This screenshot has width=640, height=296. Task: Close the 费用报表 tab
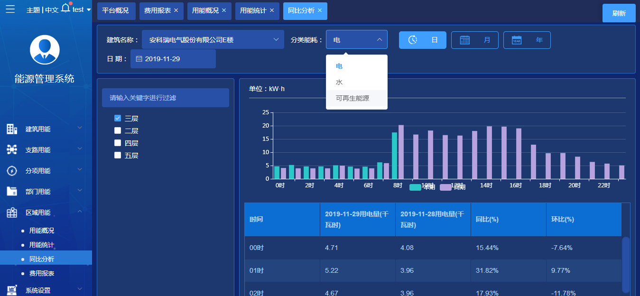[176, 10]
